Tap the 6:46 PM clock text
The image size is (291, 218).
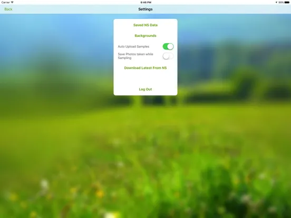[x=145, y=3]
